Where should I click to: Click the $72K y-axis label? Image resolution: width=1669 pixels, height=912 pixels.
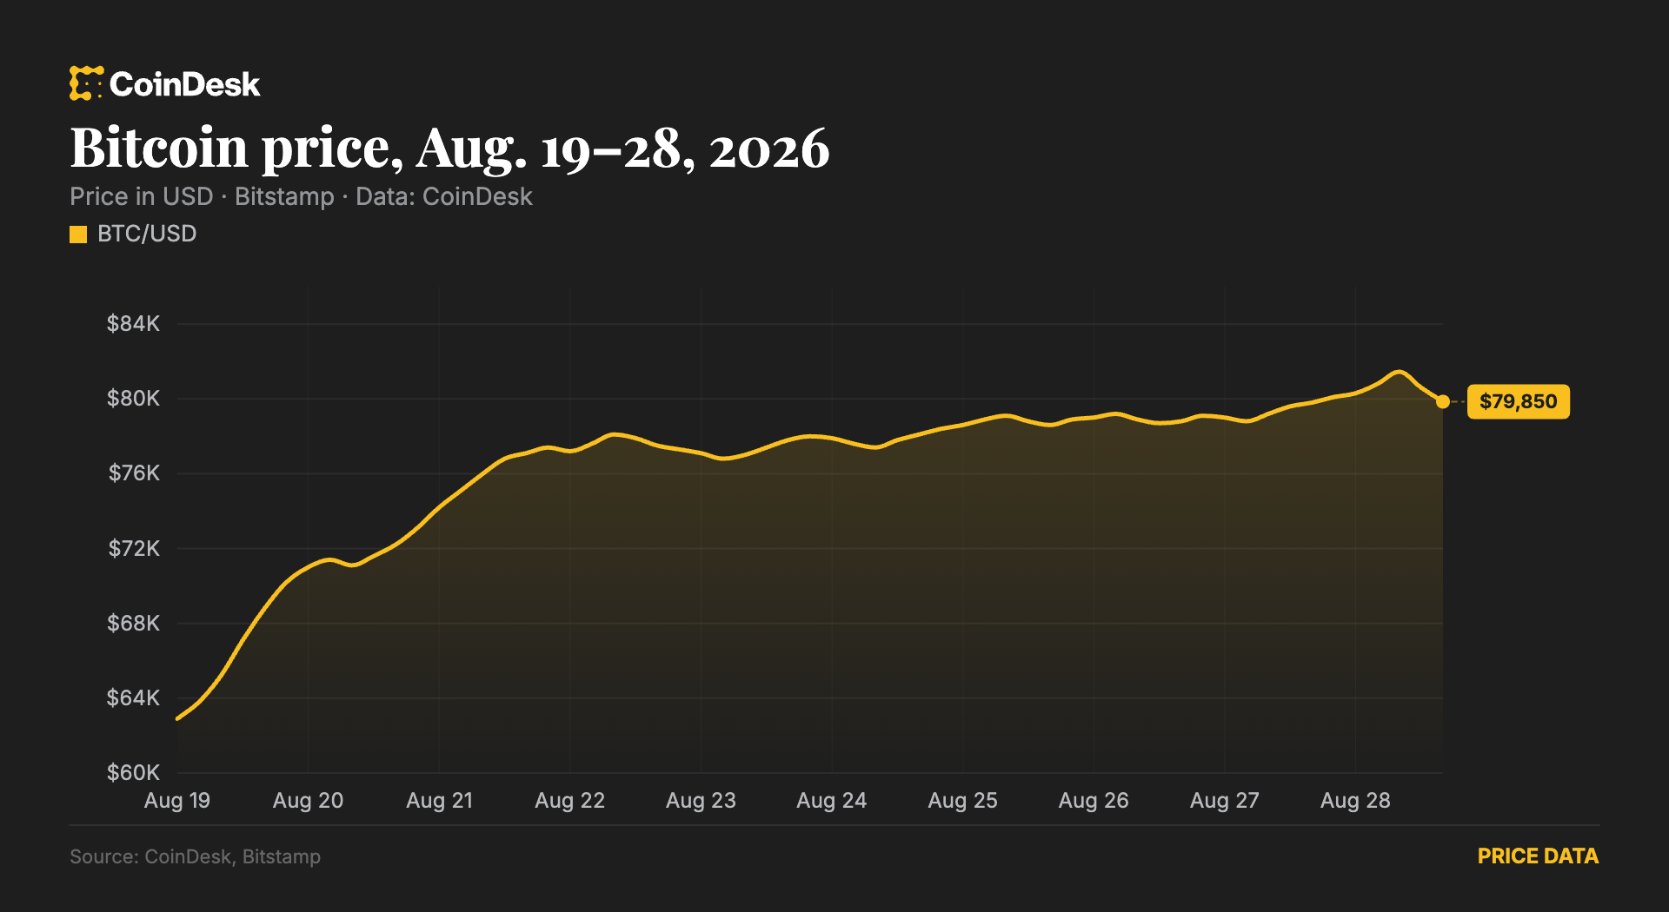(134, 549)
